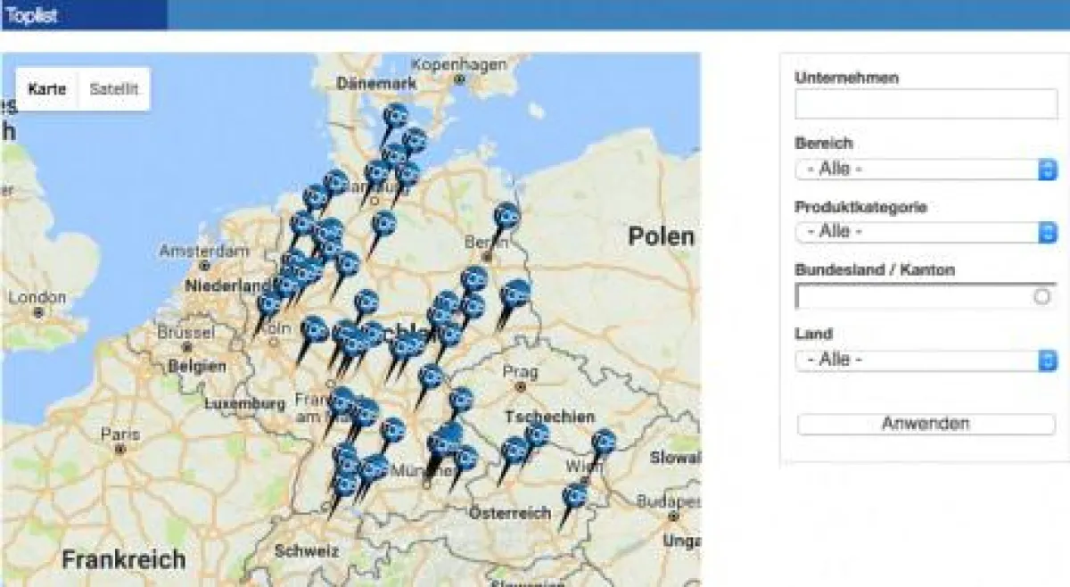Click the autocomplete circle in Bundesland field
The height and width of the screenshot is (587, 1070).
click(x=1041, y=297)
